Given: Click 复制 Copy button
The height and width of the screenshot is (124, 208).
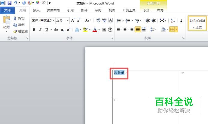Looking at the screenshot, I should point(19,25).
